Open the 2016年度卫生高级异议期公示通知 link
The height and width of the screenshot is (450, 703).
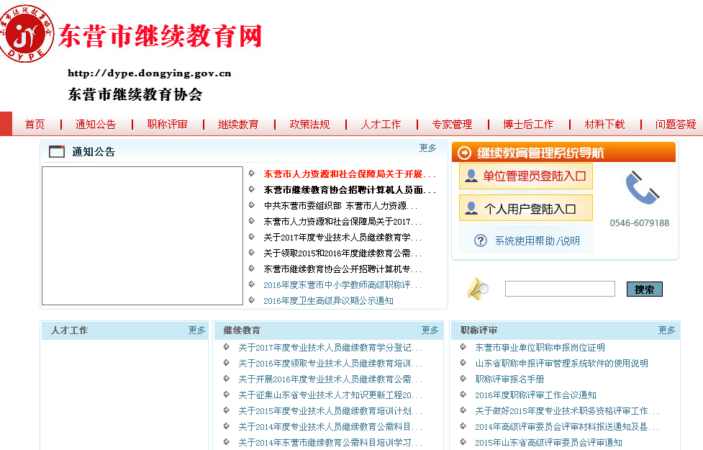[328, 301]
